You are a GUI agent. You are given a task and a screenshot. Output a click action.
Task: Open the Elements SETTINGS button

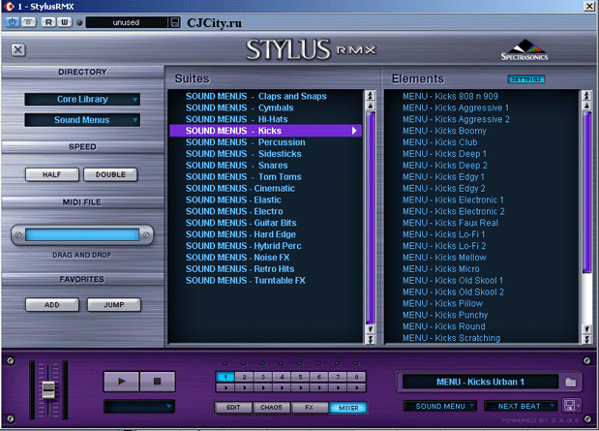coord(526,79)
